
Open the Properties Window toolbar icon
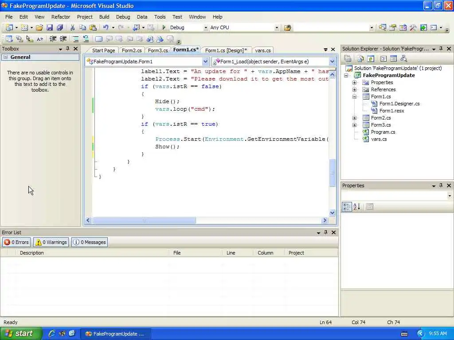[393, 27]
